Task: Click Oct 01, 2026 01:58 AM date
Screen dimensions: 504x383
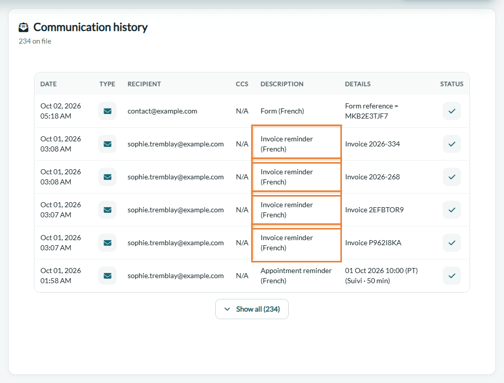Action: click(x=60, y=276)
